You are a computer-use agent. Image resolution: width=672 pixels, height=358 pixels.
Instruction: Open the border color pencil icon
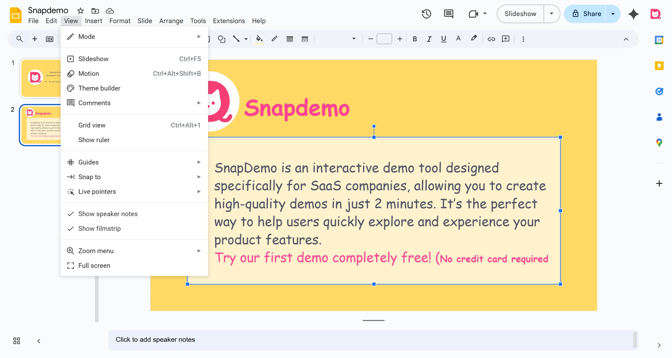(x=274, y=39)
